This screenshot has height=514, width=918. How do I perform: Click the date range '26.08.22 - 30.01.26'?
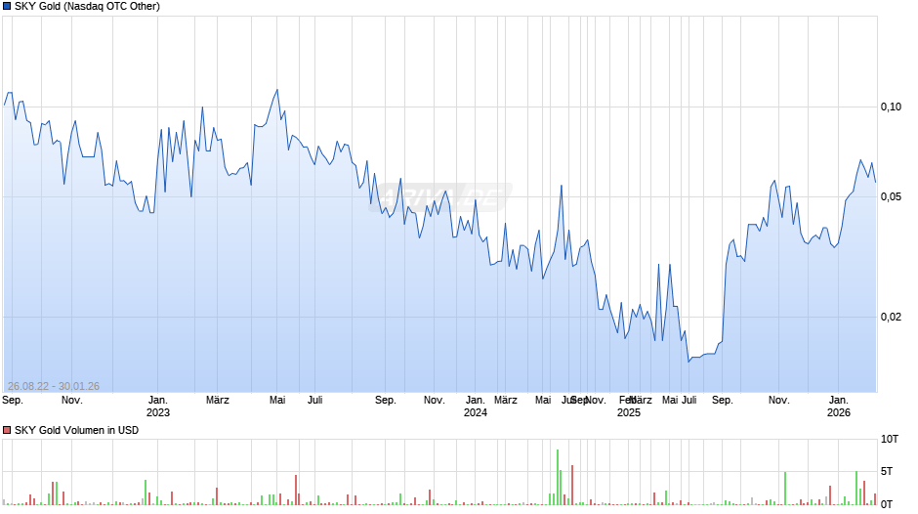click(x=54, y=386)
